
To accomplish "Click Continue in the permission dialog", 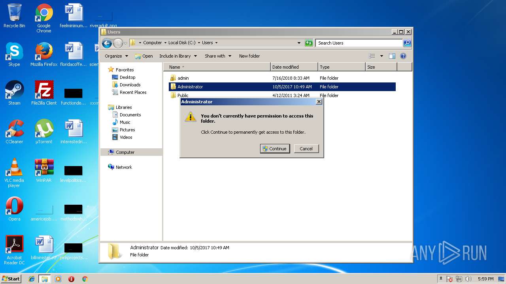I will pyautogui.click(x=275, y=149).
